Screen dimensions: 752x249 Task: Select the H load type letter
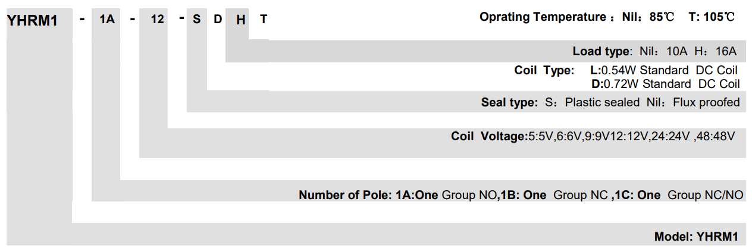coord(240,20)
